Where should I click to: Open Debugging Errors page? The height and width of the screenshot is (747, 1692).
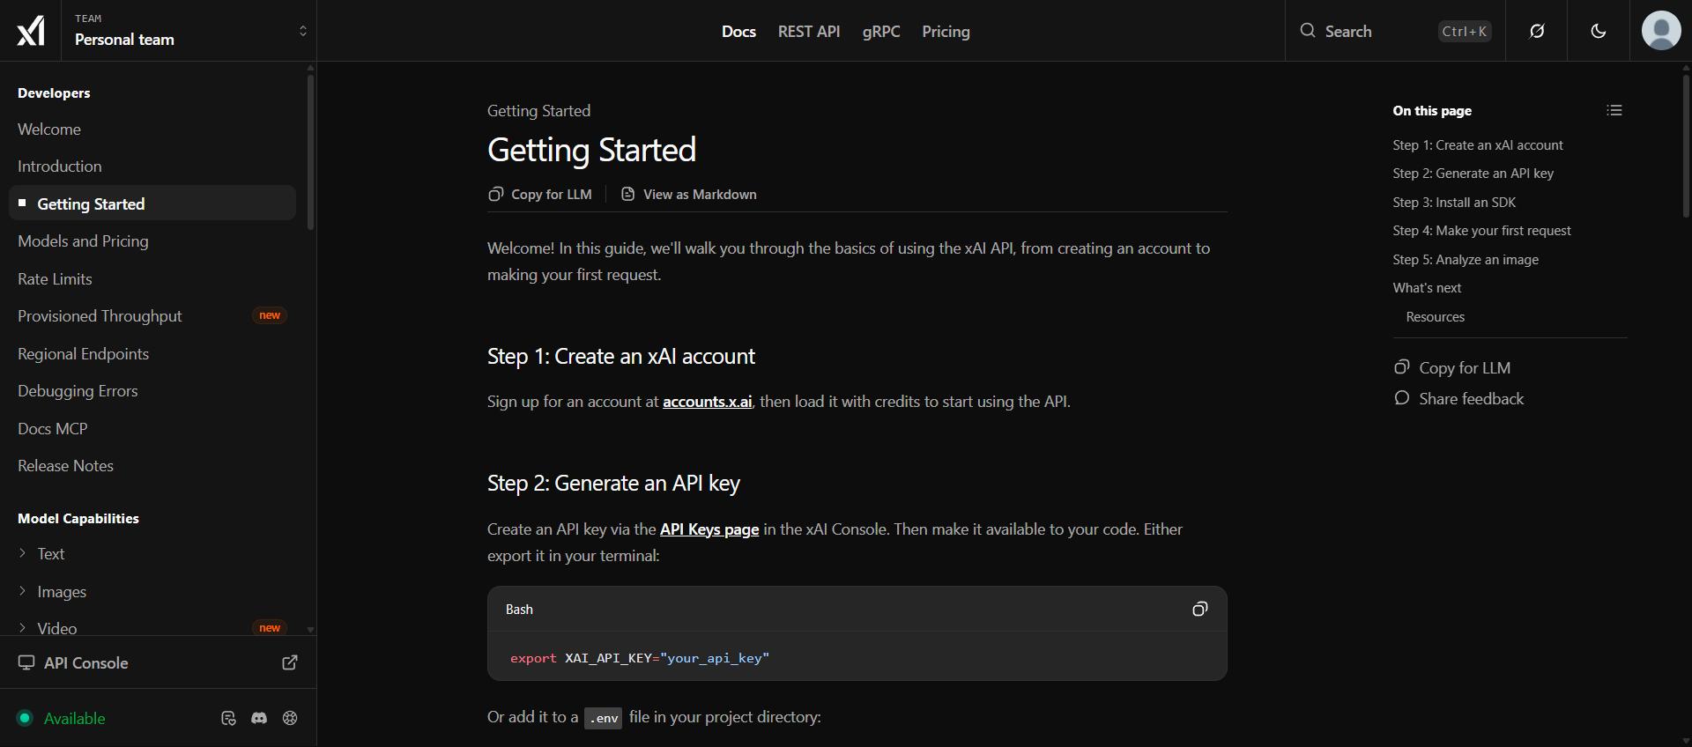pos(78,391)
